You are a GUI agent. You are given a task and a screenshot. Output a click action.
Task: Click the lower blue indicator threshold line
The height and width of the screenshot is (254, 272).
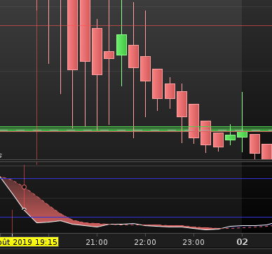click(x=136, y=218)
